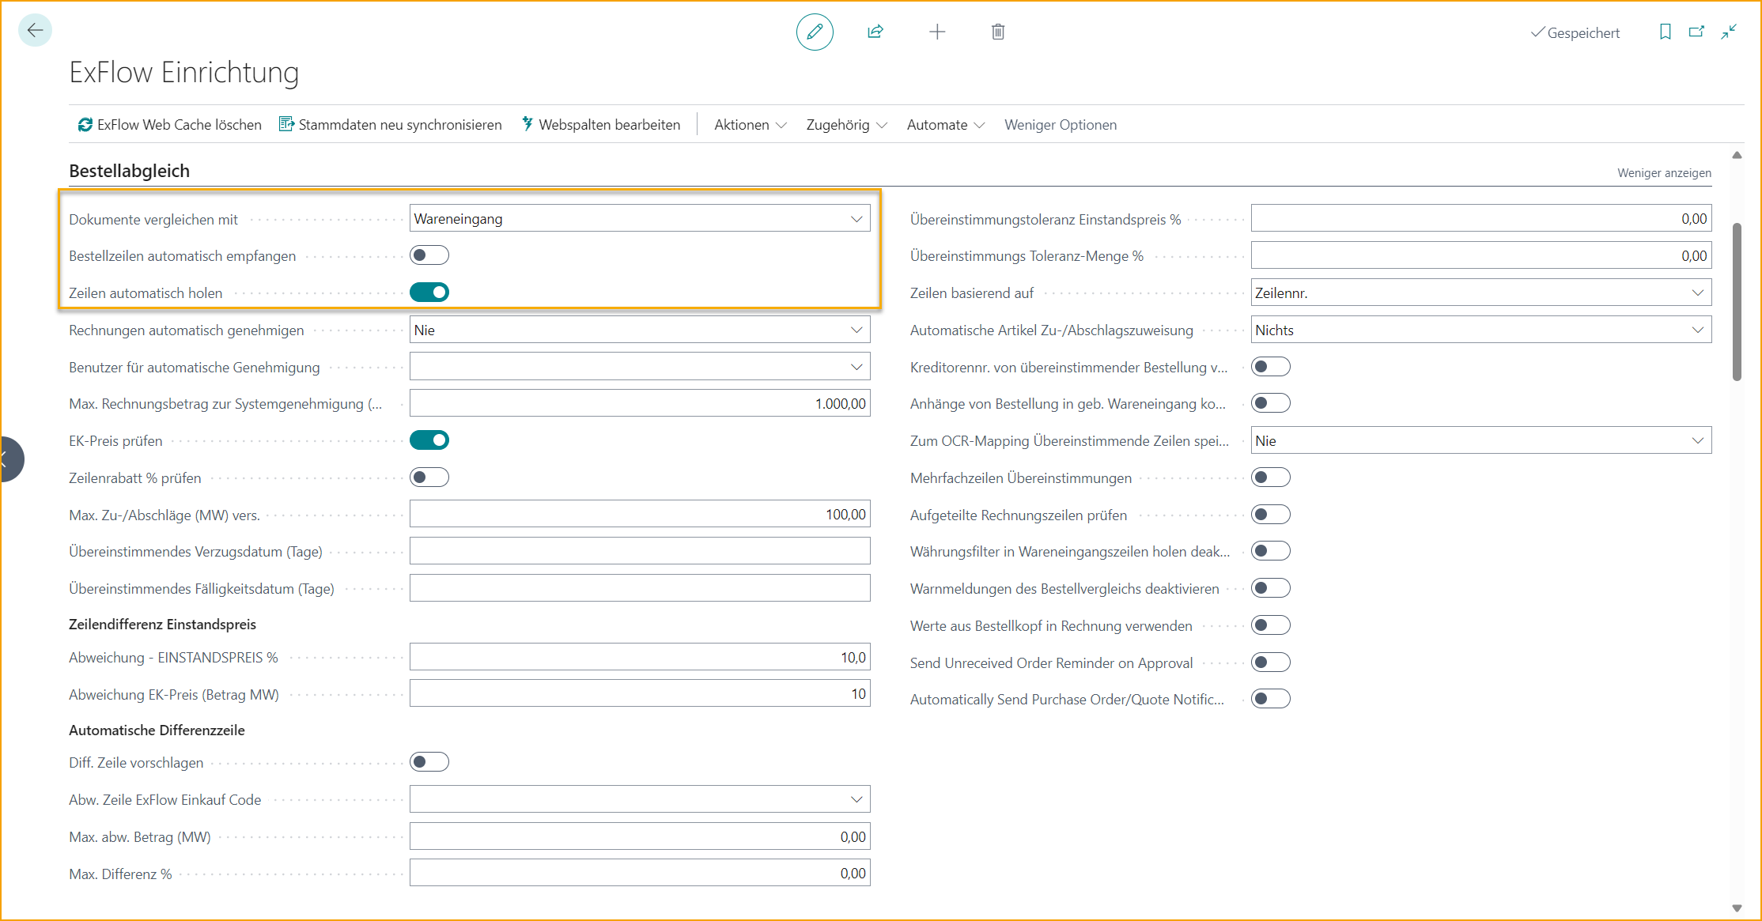Viewport: 1762px width, 921px height.
Task: Click the trash delete icon
Action: point(998,32)
